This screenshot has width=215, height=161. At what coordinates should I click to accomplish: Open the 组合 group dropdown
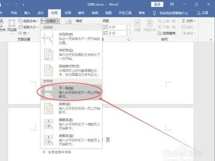pyautogui.click(x=189, y=27)
